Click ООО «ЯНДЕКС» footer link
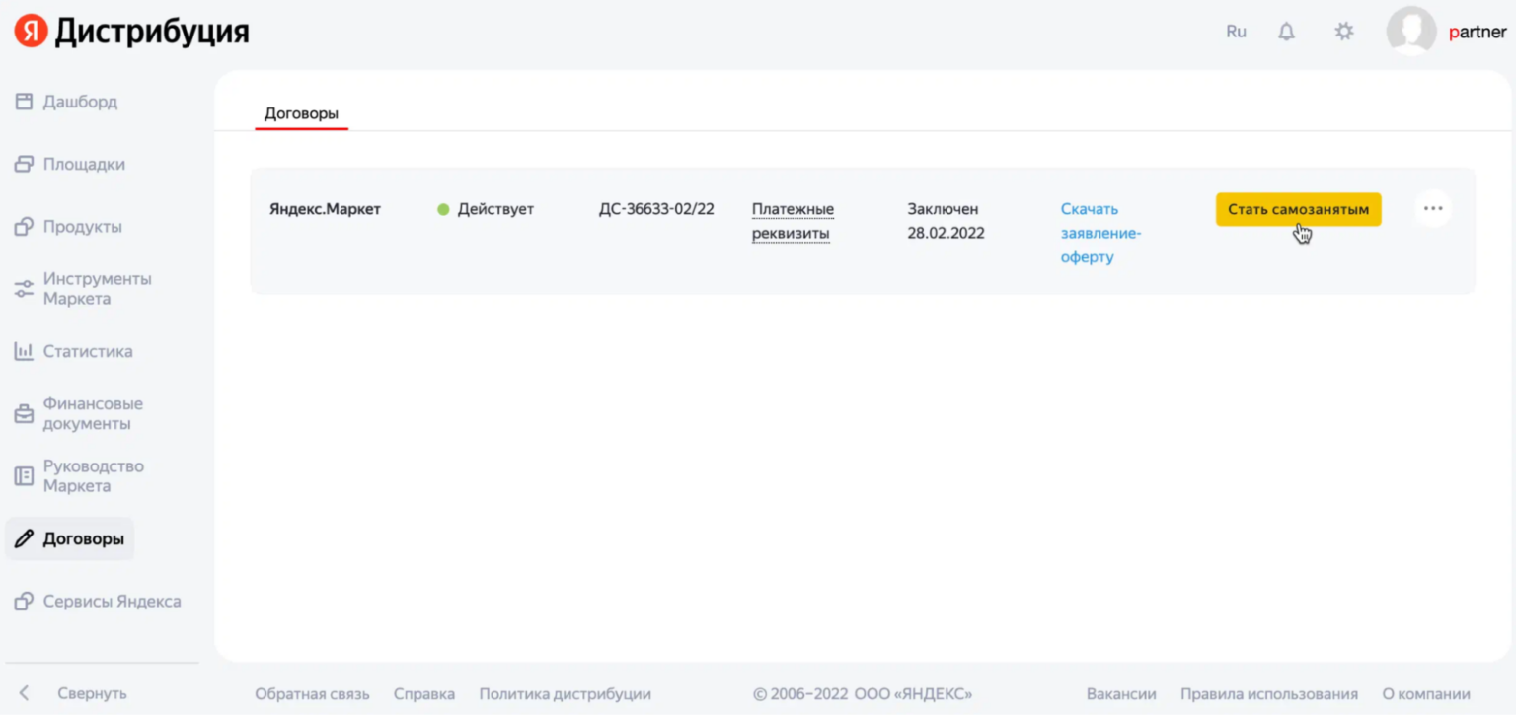 point(915,694)
